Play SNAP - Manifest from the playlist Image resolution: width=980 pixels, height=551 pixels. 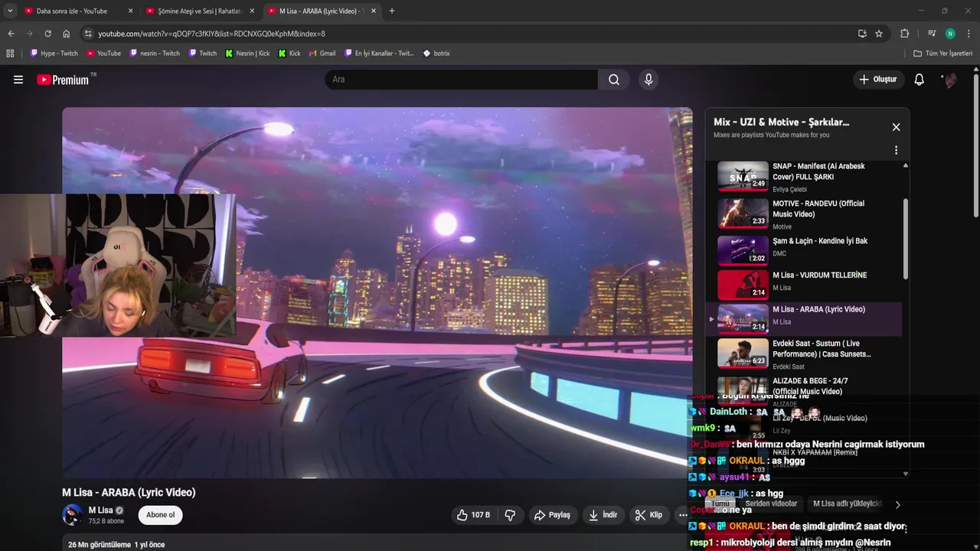pyautogui.click(x=810, y=177)
